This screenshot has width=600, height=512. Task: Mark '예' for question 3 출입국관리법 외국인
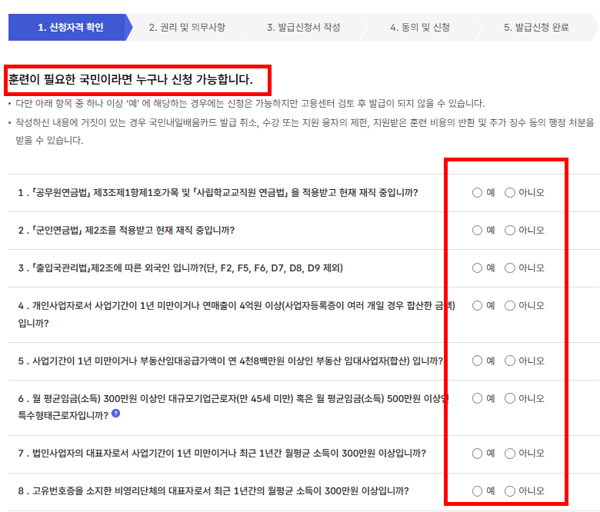click(477, 268)
